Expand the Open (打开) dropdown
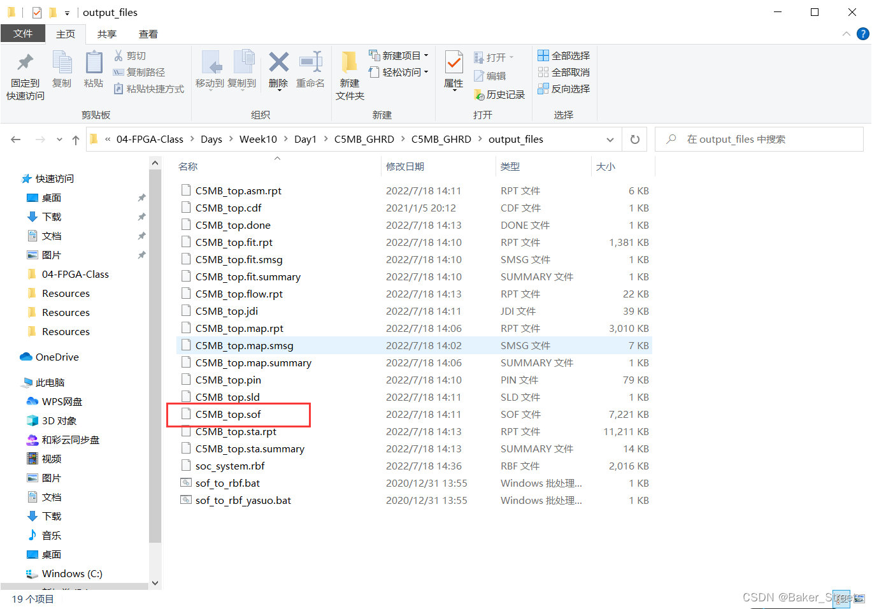Image resolution: width=872 pixels, height=609 pixels. tap(511, 57)
